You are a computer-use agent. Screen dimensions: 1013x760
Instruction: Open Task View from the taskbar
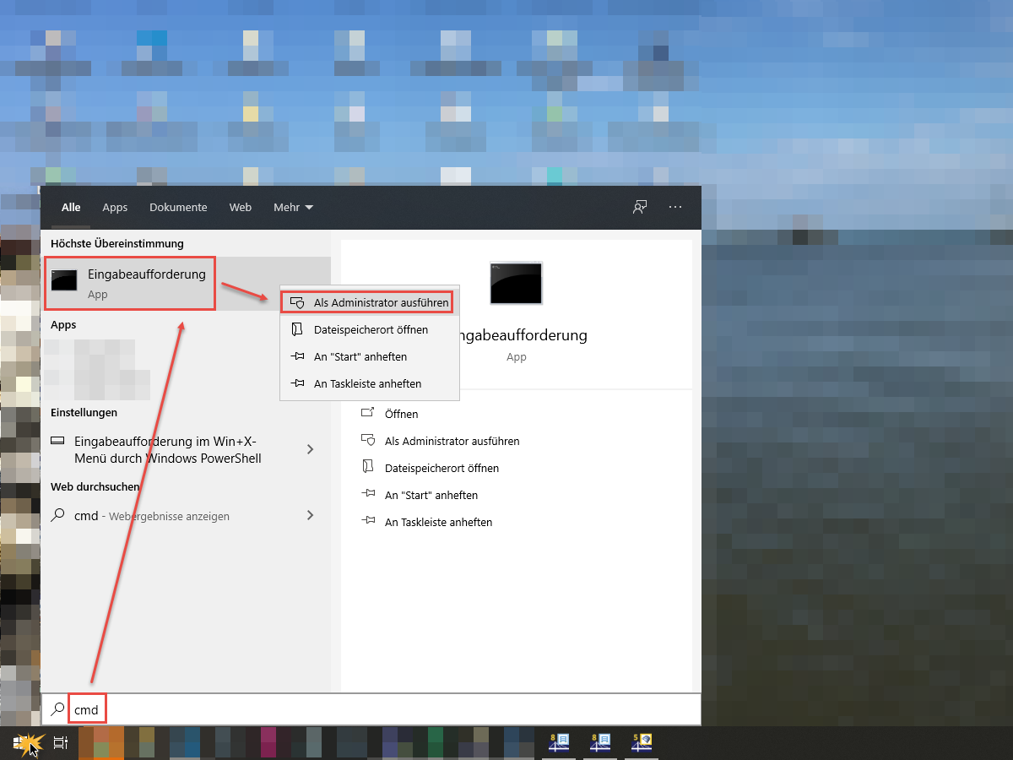tap(59, 743)
